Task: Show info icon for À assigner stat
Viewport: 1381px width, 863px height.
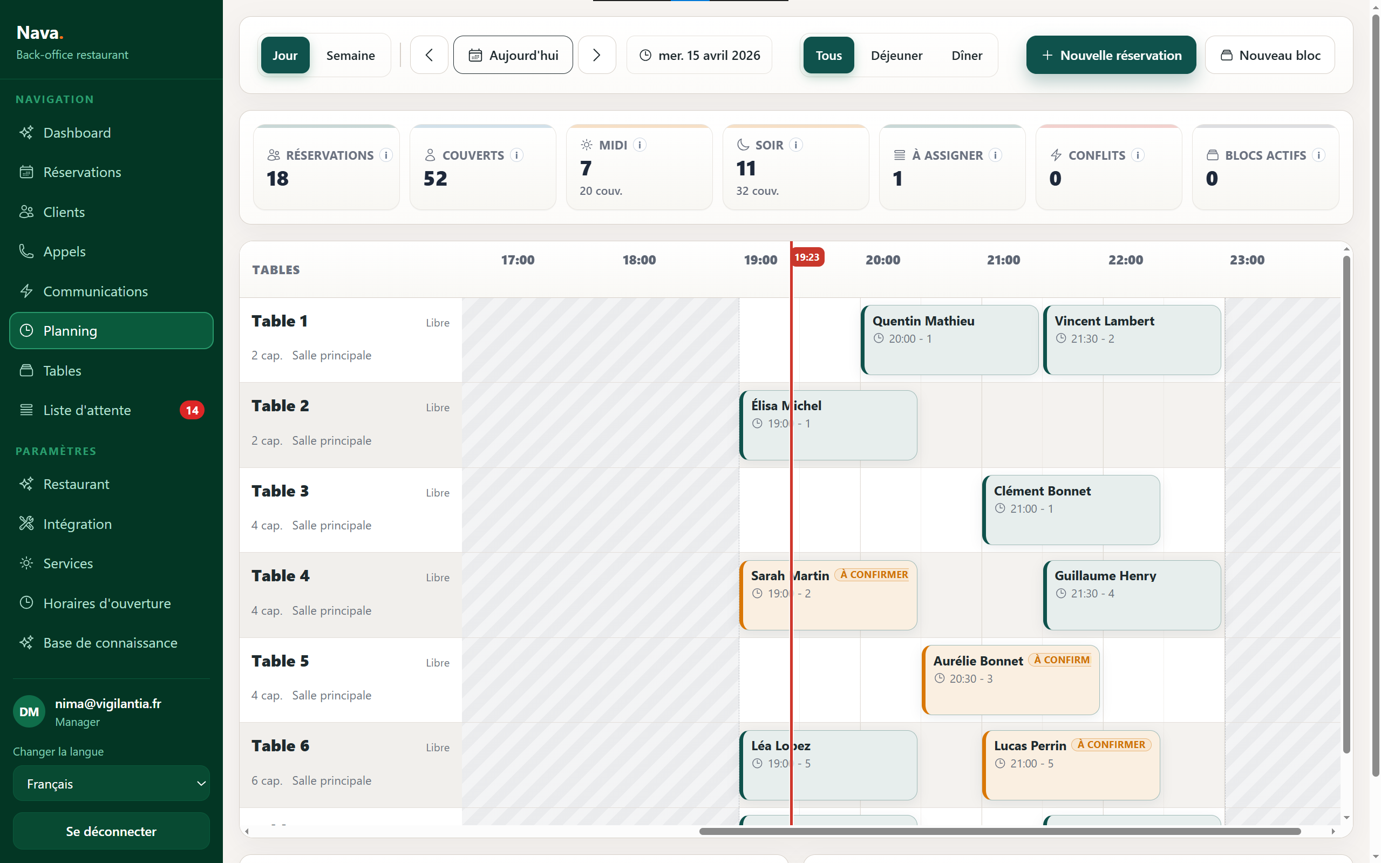Action: point(995,155)
